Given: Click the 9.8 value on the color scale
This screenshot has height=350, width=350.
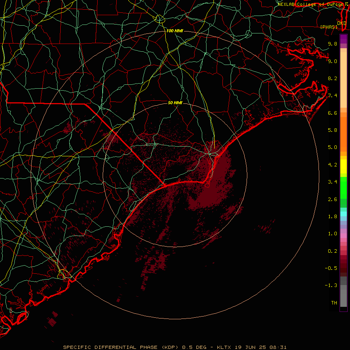Looking at the screenshot, I should tap(332, 44).
